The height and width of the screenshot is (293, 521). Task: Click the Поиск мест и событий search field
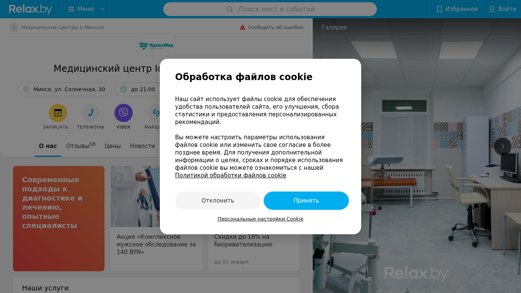270,9
